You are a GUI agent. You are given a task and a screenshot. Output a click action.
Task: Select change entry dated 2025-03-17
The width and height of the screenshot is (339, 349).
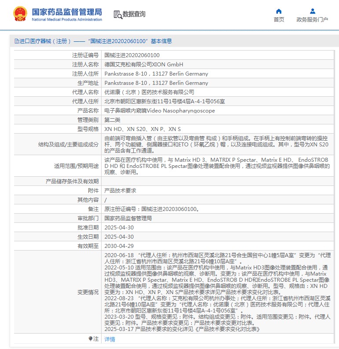pos(182,329)
